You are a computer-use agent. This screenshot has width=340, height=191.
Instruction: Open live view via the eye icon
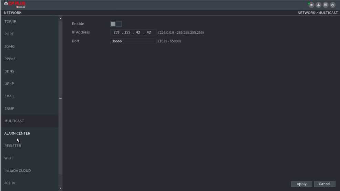click(x=311, y=5)
